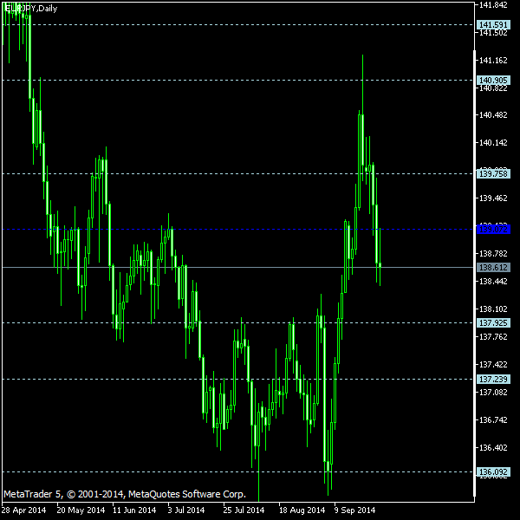
Task: Click the 137.422 price scale value
Action: 493,365
